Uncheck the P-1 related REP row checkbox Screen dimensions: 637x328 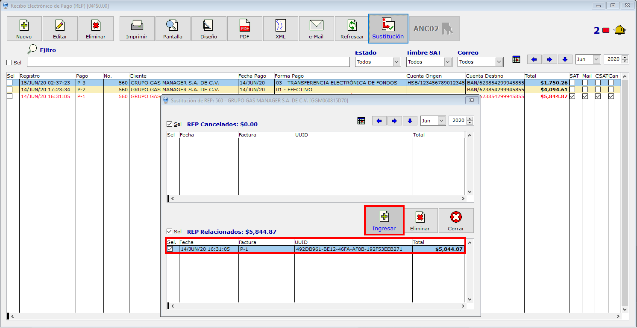[170, 249]
